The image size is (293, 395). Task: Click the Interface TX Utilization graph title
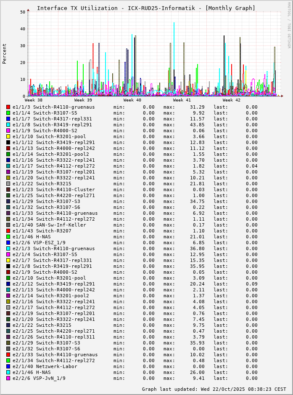point(146,8)
